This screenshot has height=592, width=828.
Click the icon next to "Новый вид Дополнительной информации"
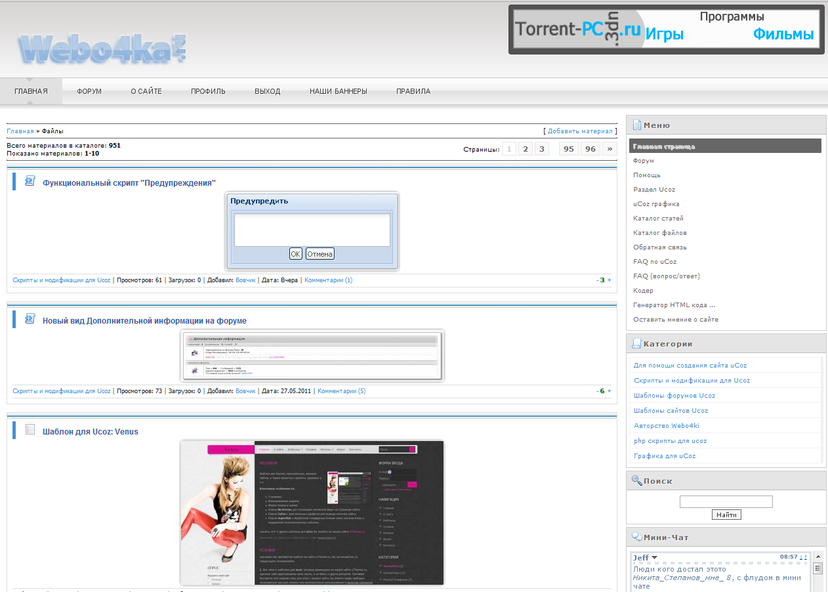click(30, 319)
